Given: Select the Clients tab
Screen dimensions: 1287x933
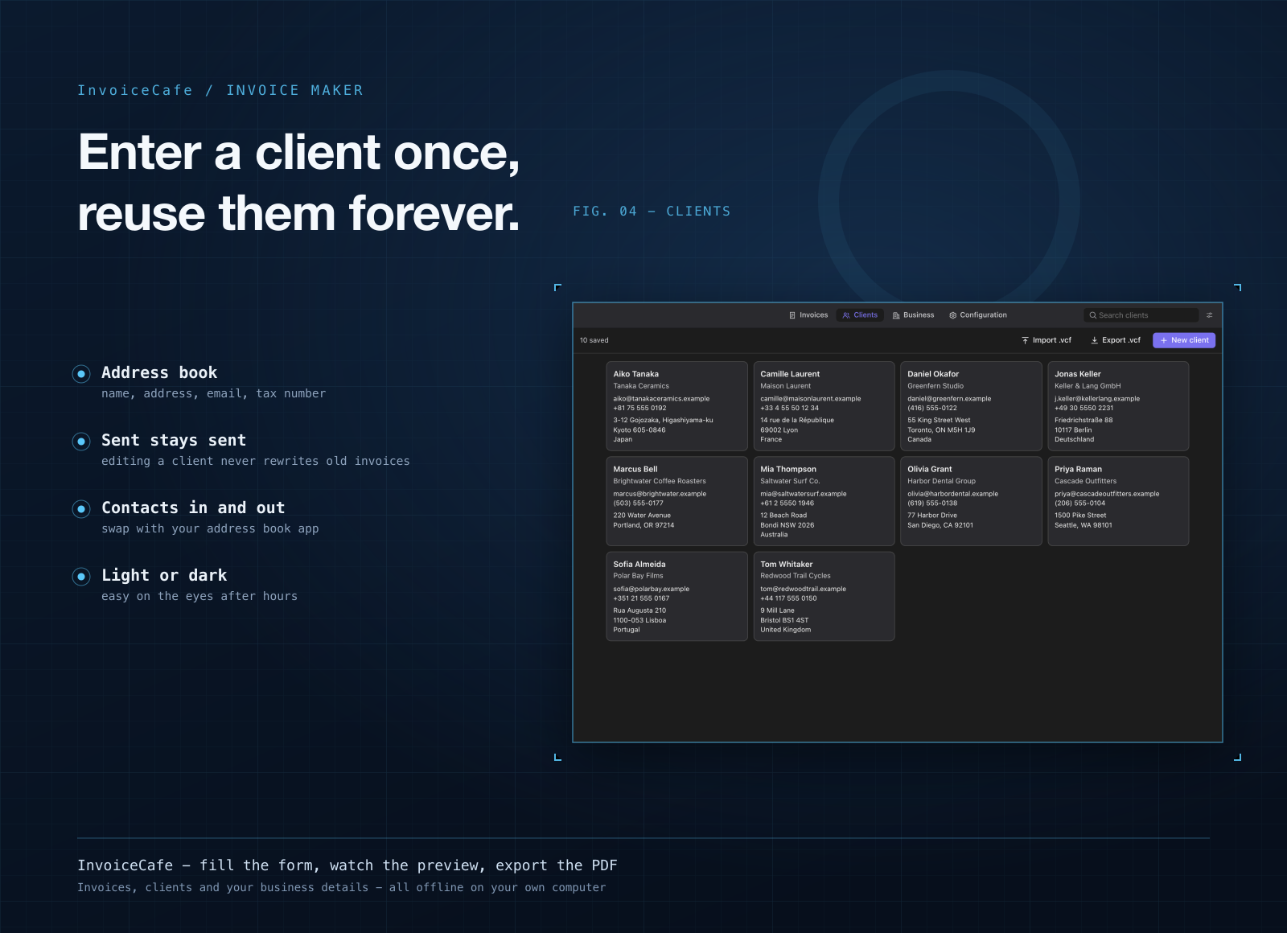Looking at the screenshot, I should [x=860, y=315].
